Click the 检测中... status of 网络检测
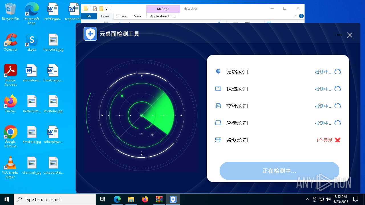 (x=324, y=72)
